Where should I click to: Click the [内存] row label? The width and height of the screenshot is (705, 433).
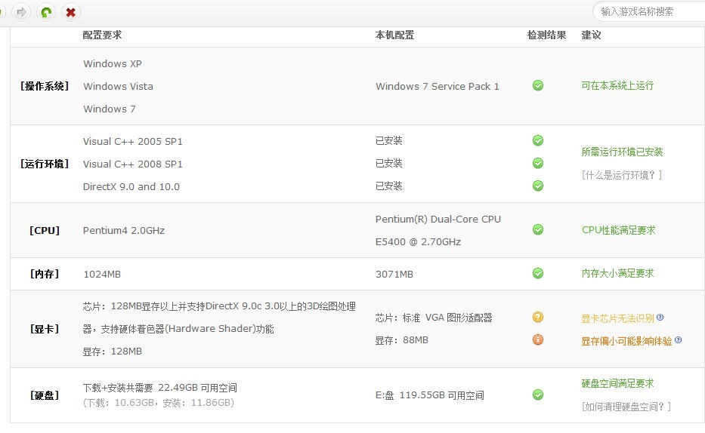coord(45,274)
